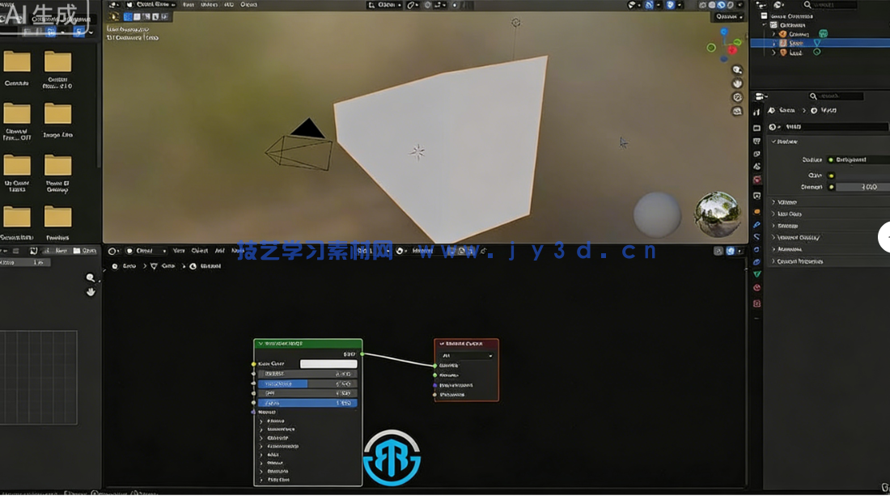Screen dimensions: 890x500
Task: Select the Object Properties tab icon
Action: coord(756,194)
